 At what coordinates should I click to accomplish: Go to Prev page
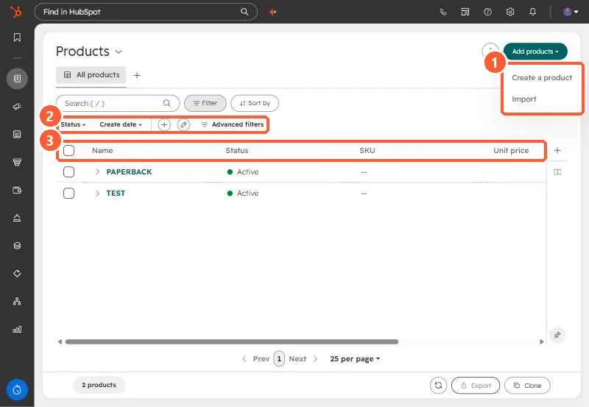point(256,359)
